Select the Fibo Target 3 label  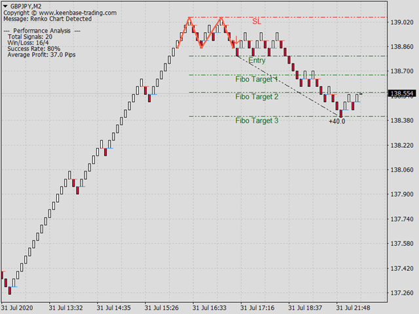(x=257, y=120)
